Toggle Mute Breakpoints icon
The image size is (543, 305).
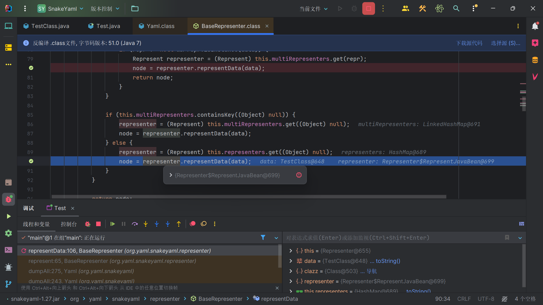pyautogui.click(x=204, y=224)
